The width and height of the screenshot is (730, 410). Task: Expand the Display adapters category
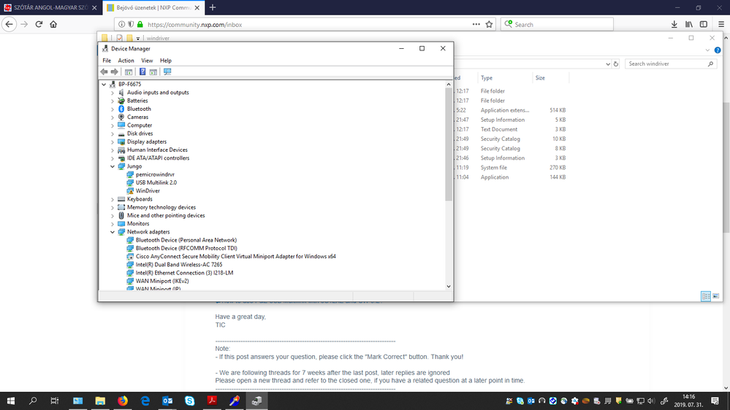tap(113, 142)
